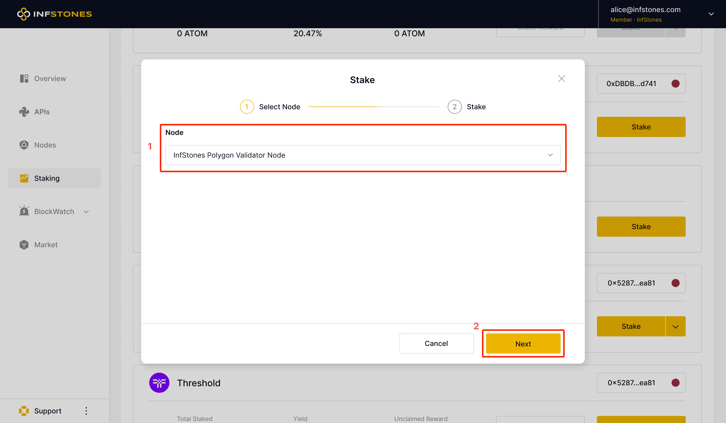Click Member · InfStones role label
Image resolution: width=726 pixels, height=423 pixels.
pos(636,20)
